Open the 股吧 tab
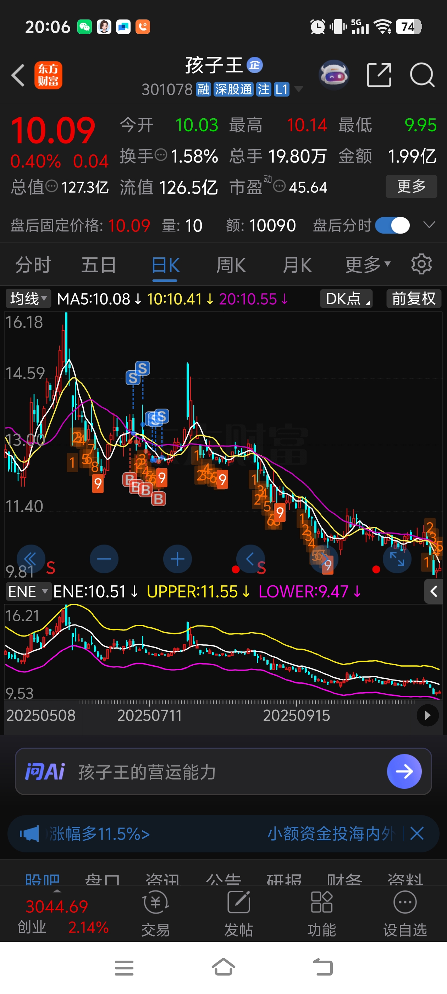Image resolution: width=447 pixels, height=994 pixels. 43,879
